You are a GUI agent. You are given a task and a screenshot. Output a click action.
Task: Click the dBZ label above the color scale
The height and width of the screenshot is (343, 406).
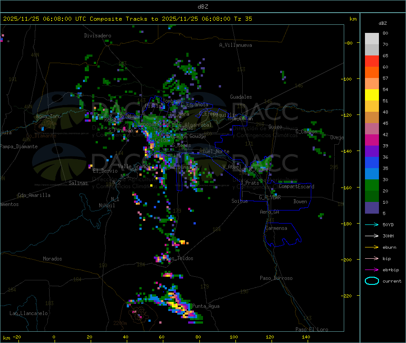[x=383, y=23]
